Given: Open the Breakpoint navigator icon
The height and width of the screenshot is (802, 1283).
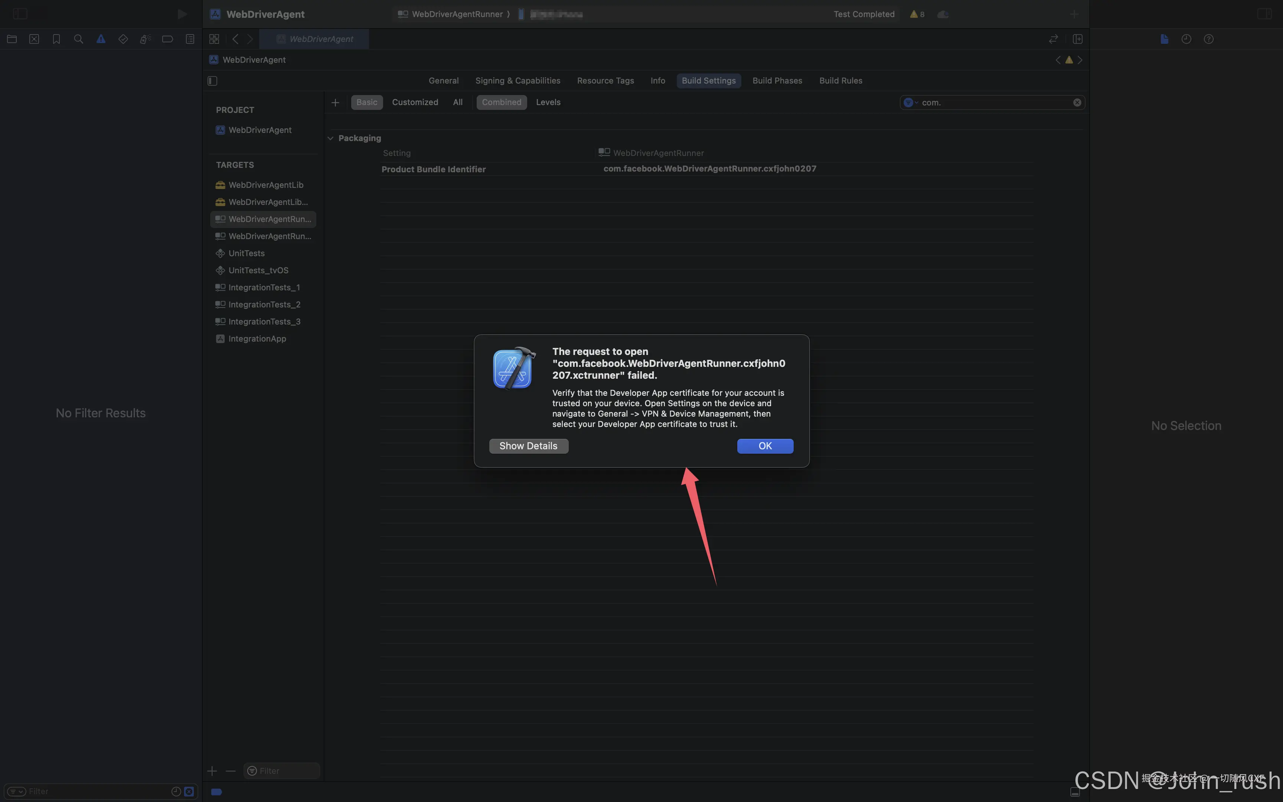Looking at the screenshot, I should coord(167,39).
